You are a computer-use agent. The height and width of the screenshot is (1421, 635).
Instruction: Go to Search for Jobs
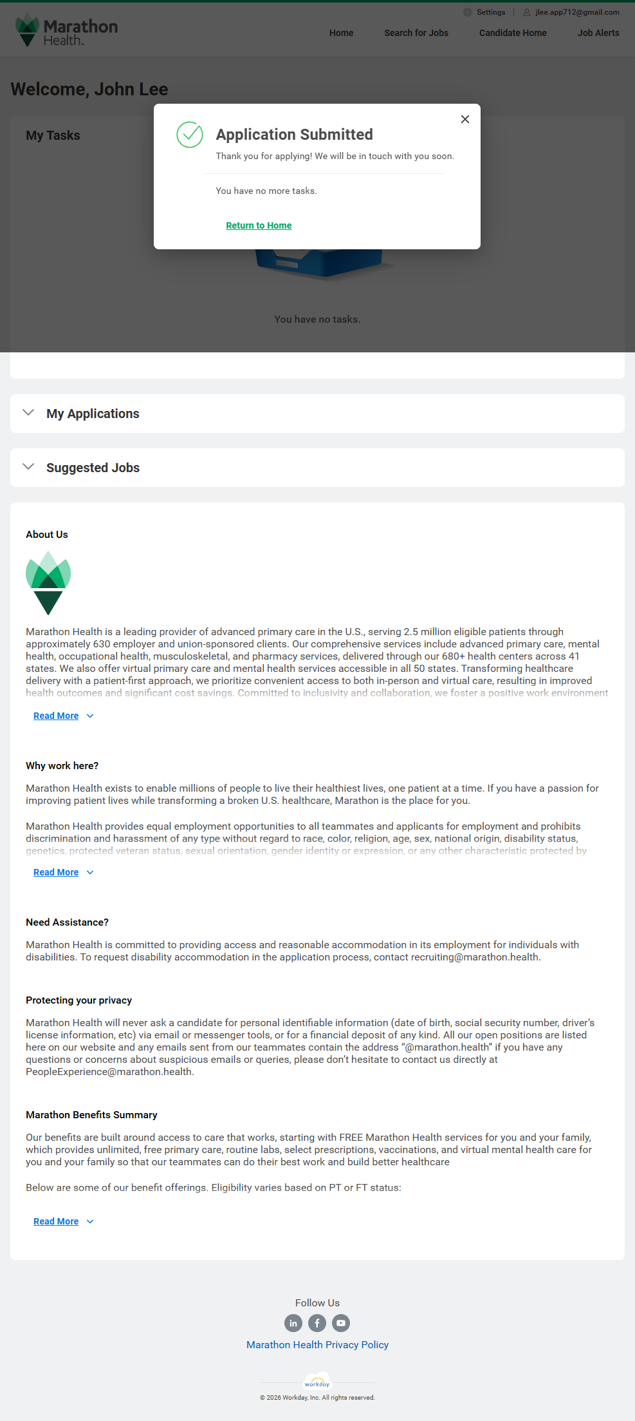(416, 33)
